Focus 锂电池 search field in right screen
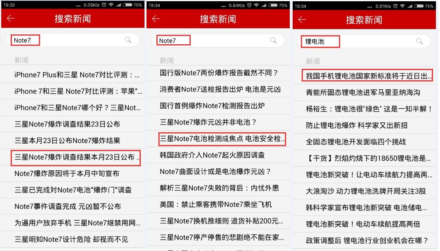 [x=364, y=41]
